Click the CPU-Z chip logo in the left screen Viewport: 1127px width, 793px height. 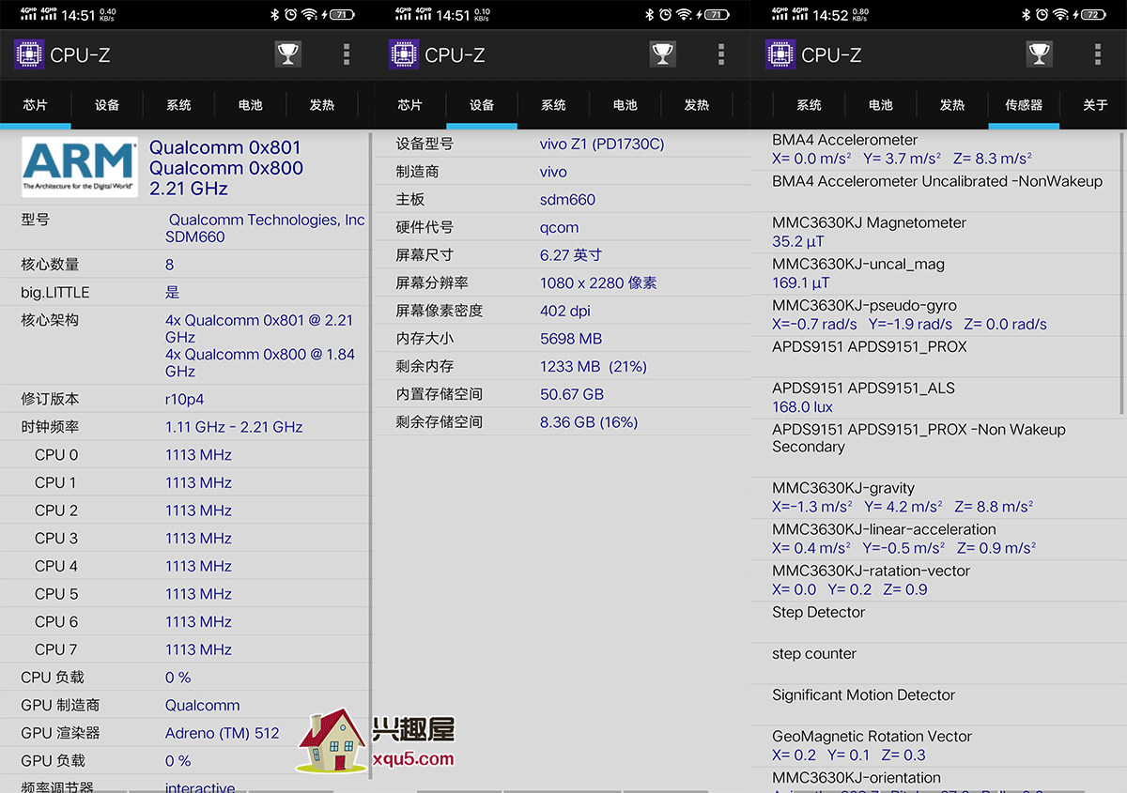(x=29, y=54)
